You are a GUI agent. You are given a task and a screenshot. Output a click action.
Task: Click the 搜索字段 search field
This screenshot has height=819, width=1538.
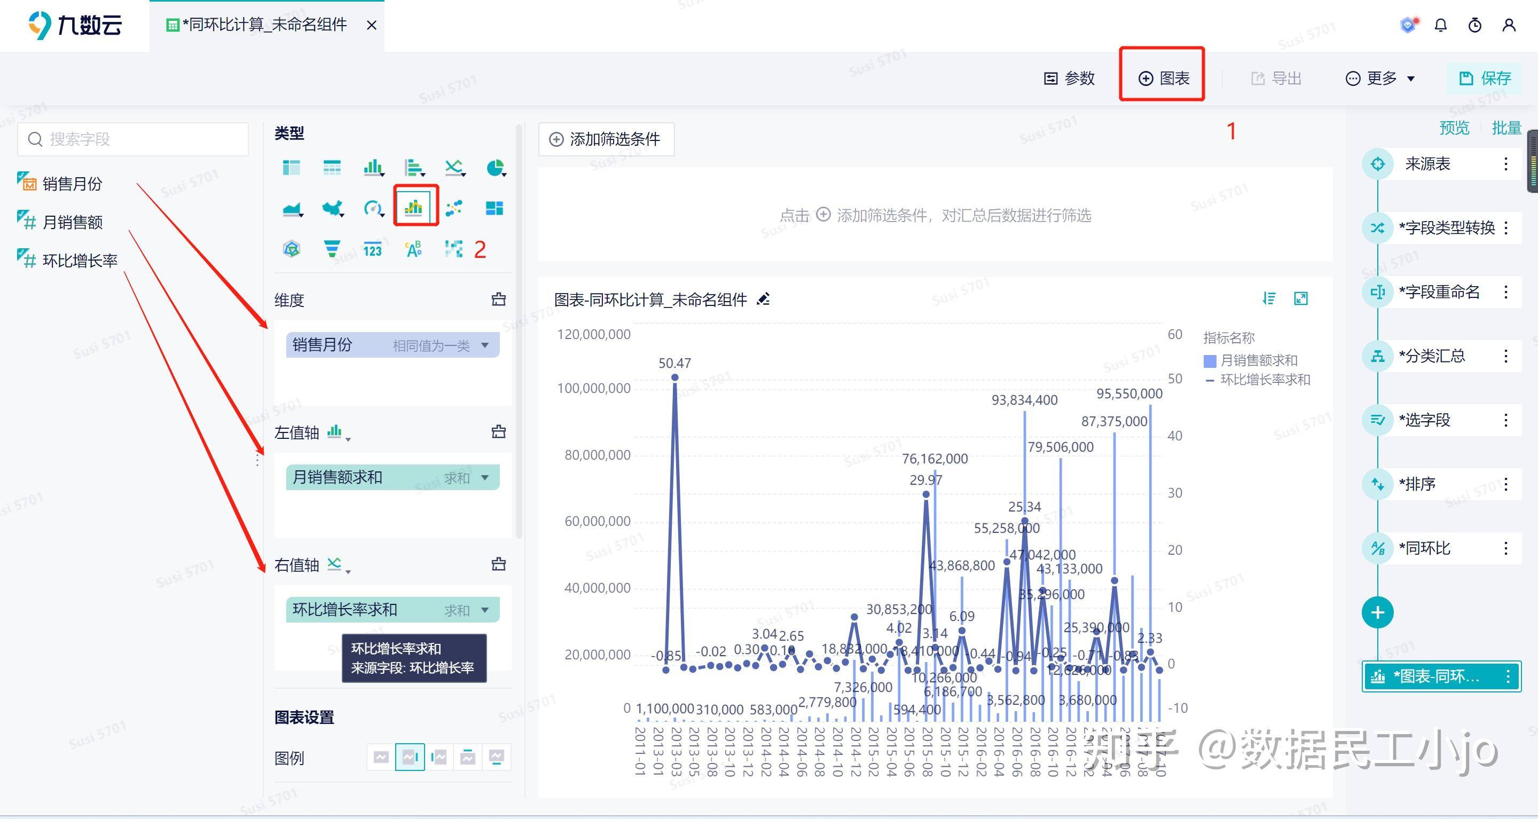click(x=133, y=139)
